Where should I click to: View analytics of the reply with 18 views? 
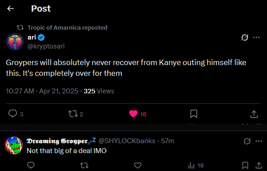(x=196, y=165)
